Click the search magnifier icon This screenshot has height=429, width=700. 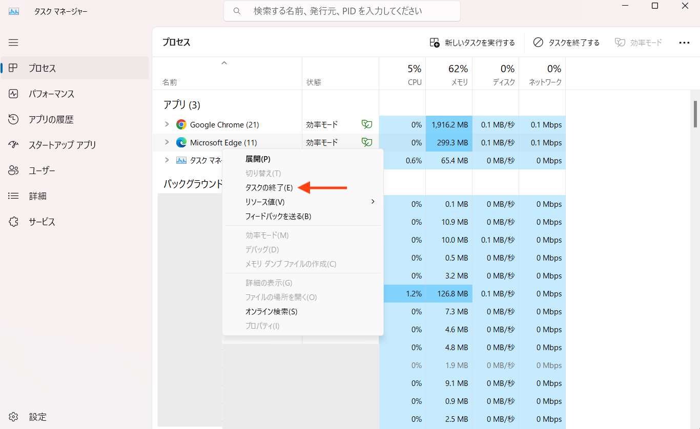237,11
